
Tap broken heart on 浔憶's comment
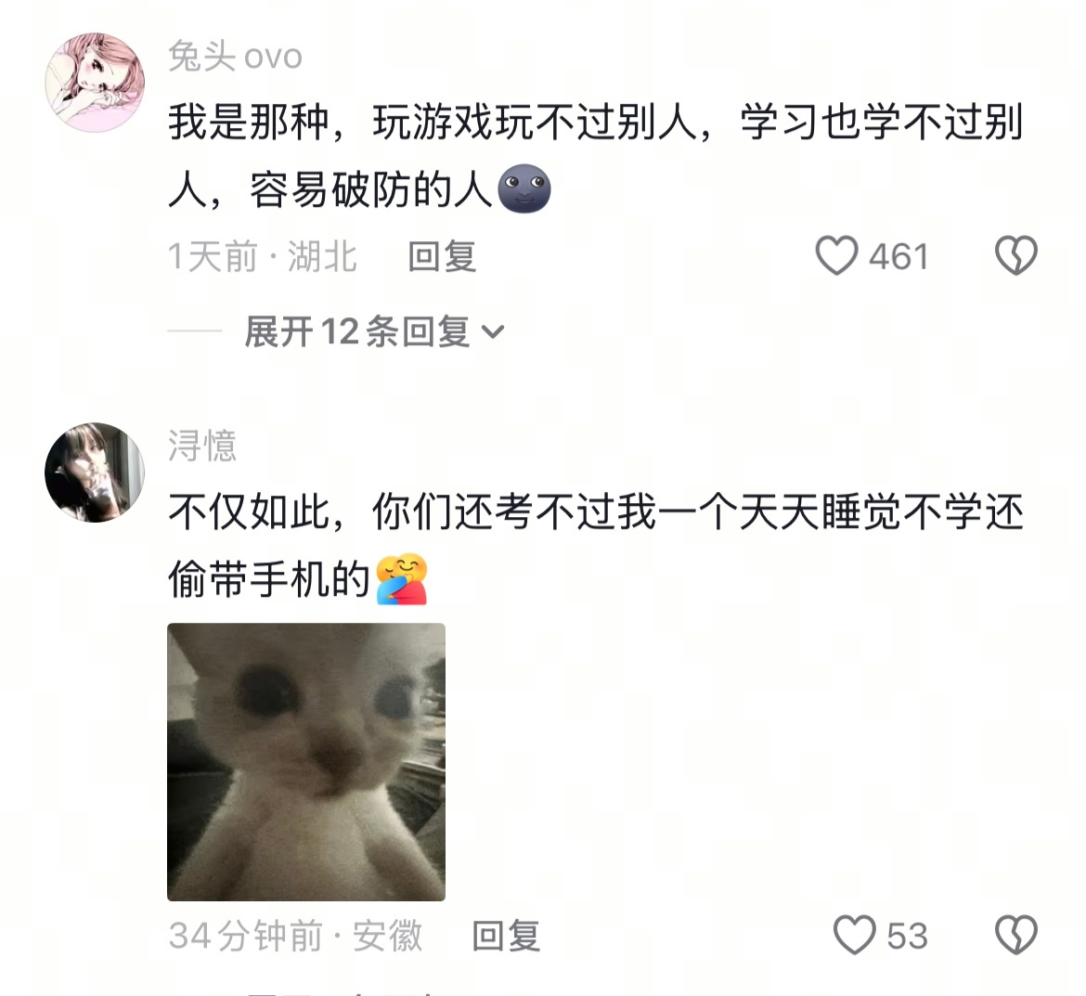click(x=1016, y=935)
